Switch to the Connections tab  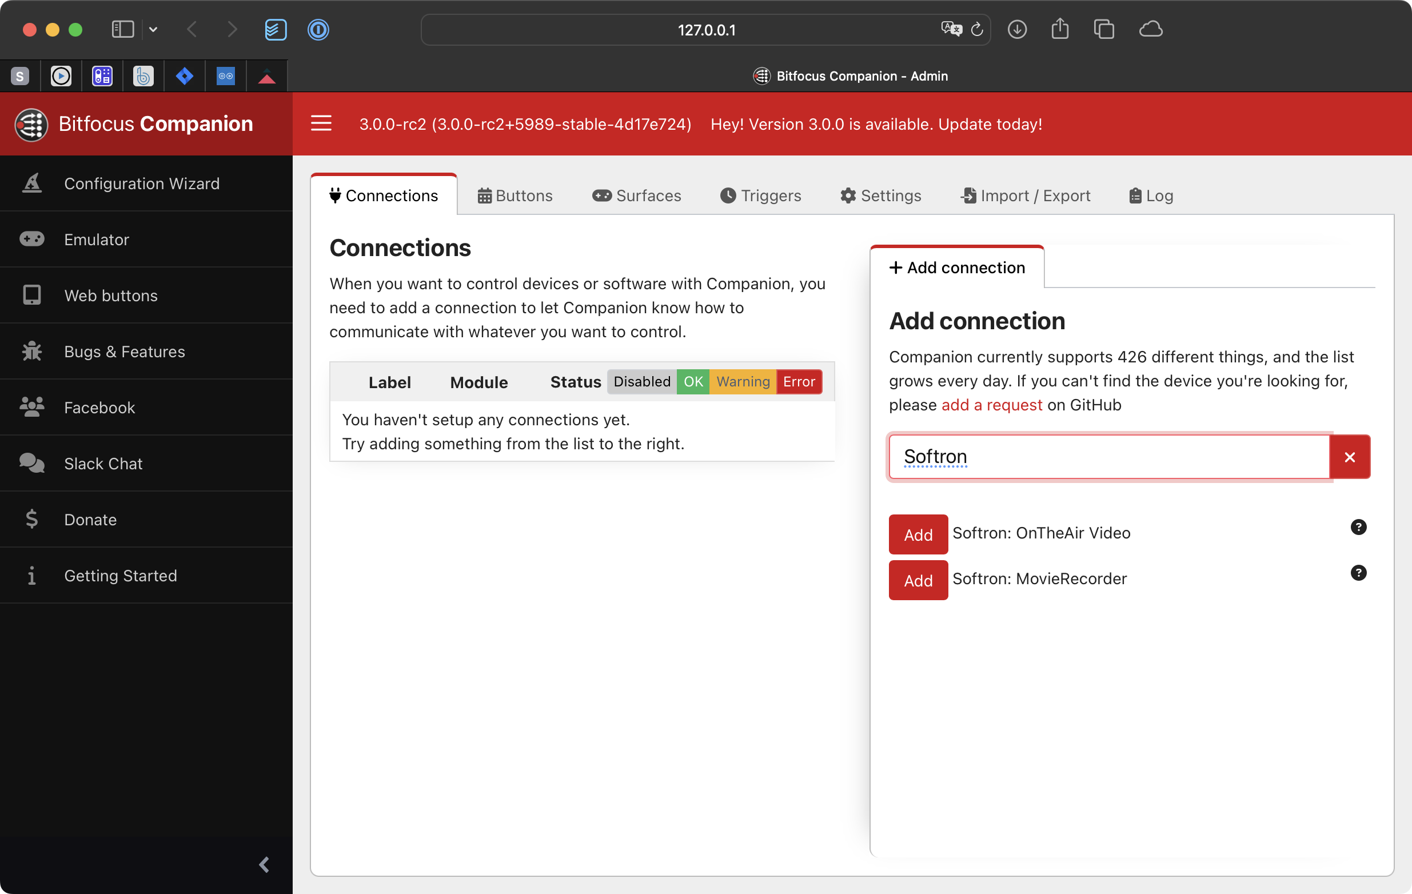[x=384, y=195]
